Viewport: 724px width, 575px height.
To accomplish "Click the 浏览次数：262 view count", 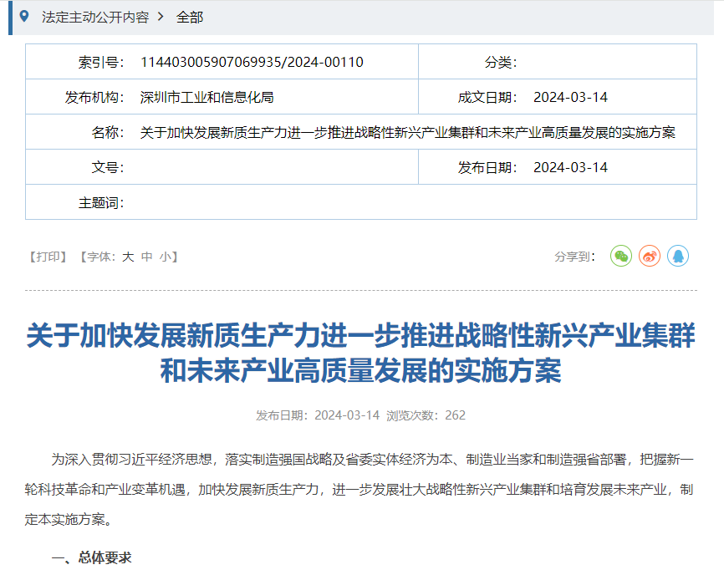I will point(426,415).
